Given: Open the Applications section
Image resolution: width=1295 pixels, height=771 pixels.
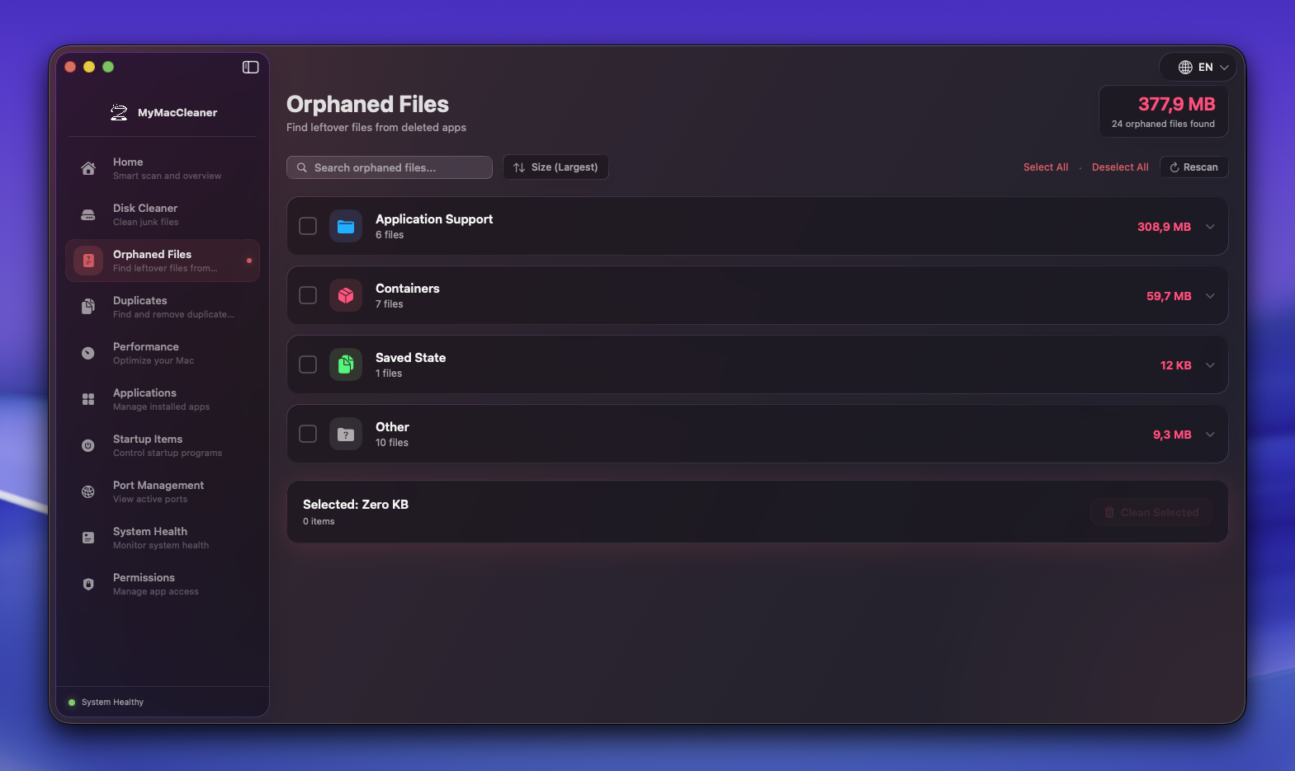Looking at the screenshot, I should pyautogui.click(x=163, y=399).
